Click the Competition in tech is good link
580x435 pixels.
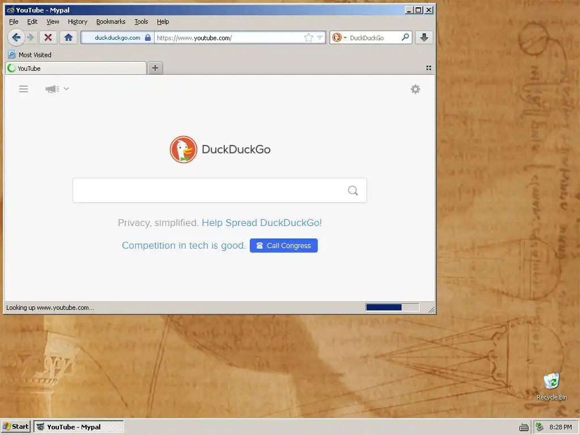pyautogui.click(x=184, y=246)
